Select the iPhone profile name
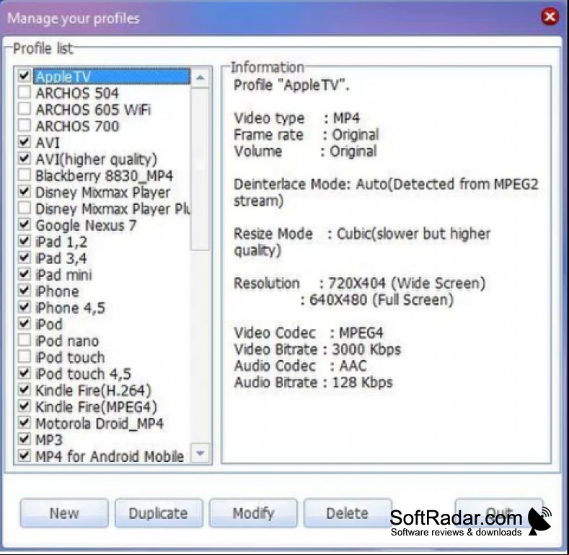Image resolution: width=569 pixels, height=555 pixels. tap(57, 292)
